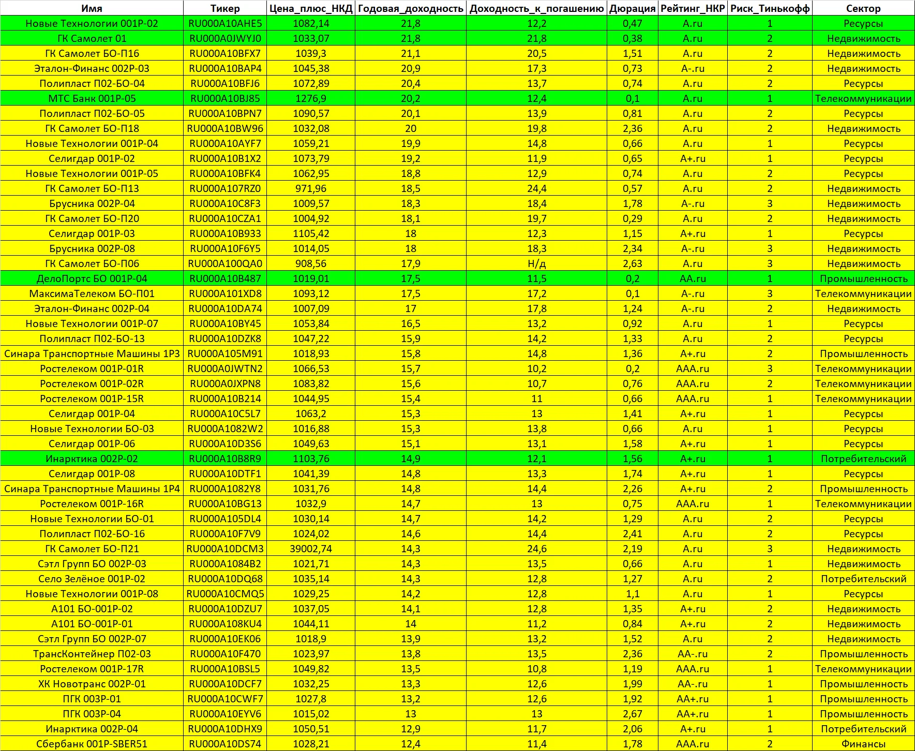Select the 'Новые Технологии 001P-02' name cell
This screenshot has height=751, width=915.
(92, 23)
